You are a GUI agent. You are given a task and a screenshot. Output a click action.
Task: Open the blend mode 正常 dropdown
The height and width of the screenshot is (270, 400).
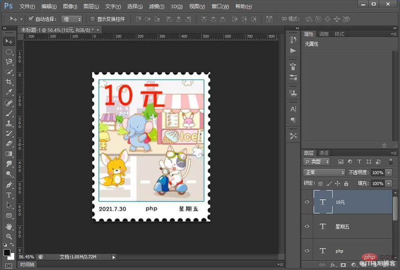tap(324, 172)
